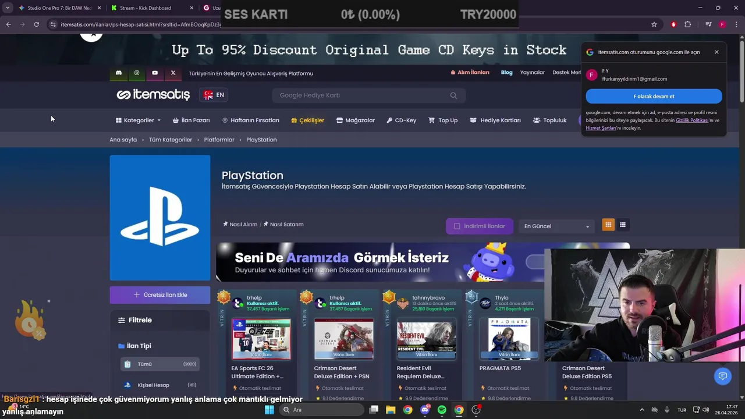The width and height of the screenshot is (745, 419).
Task: Expand the Filtrele filter panel header
Action: pyautogui.click(x=160, y=320)
